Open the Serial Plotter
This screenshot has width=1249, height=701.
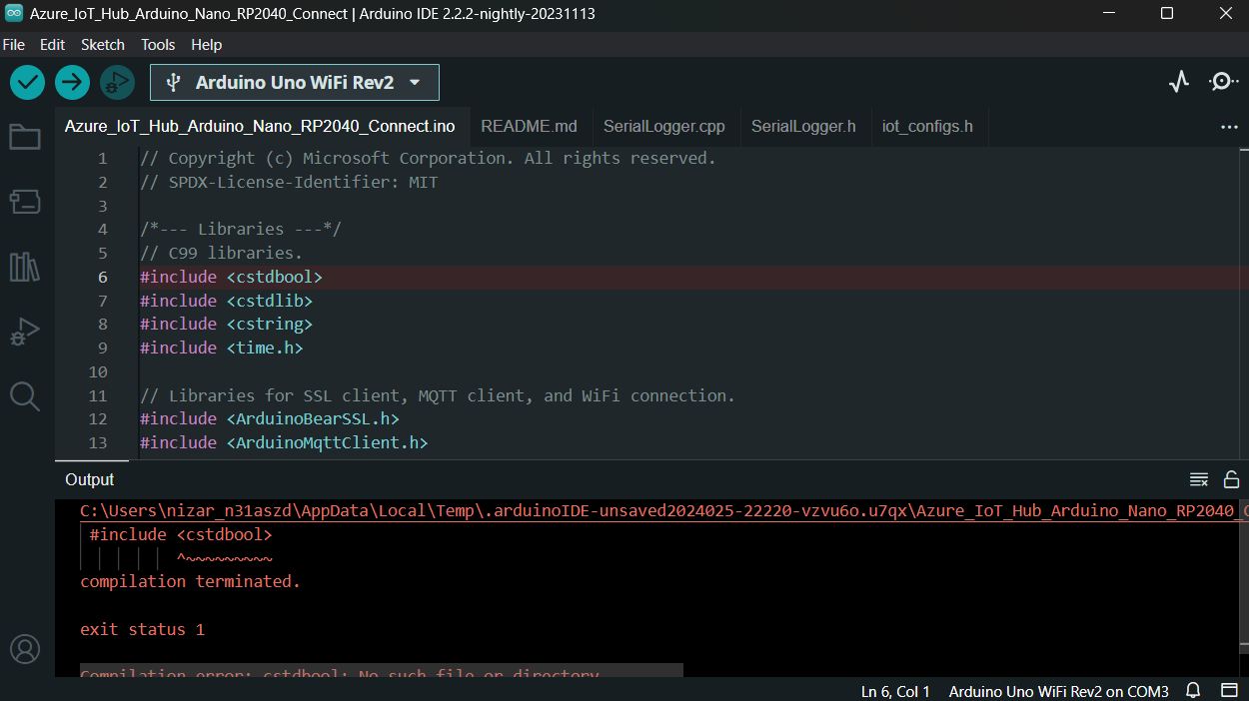coord(1179,82)
